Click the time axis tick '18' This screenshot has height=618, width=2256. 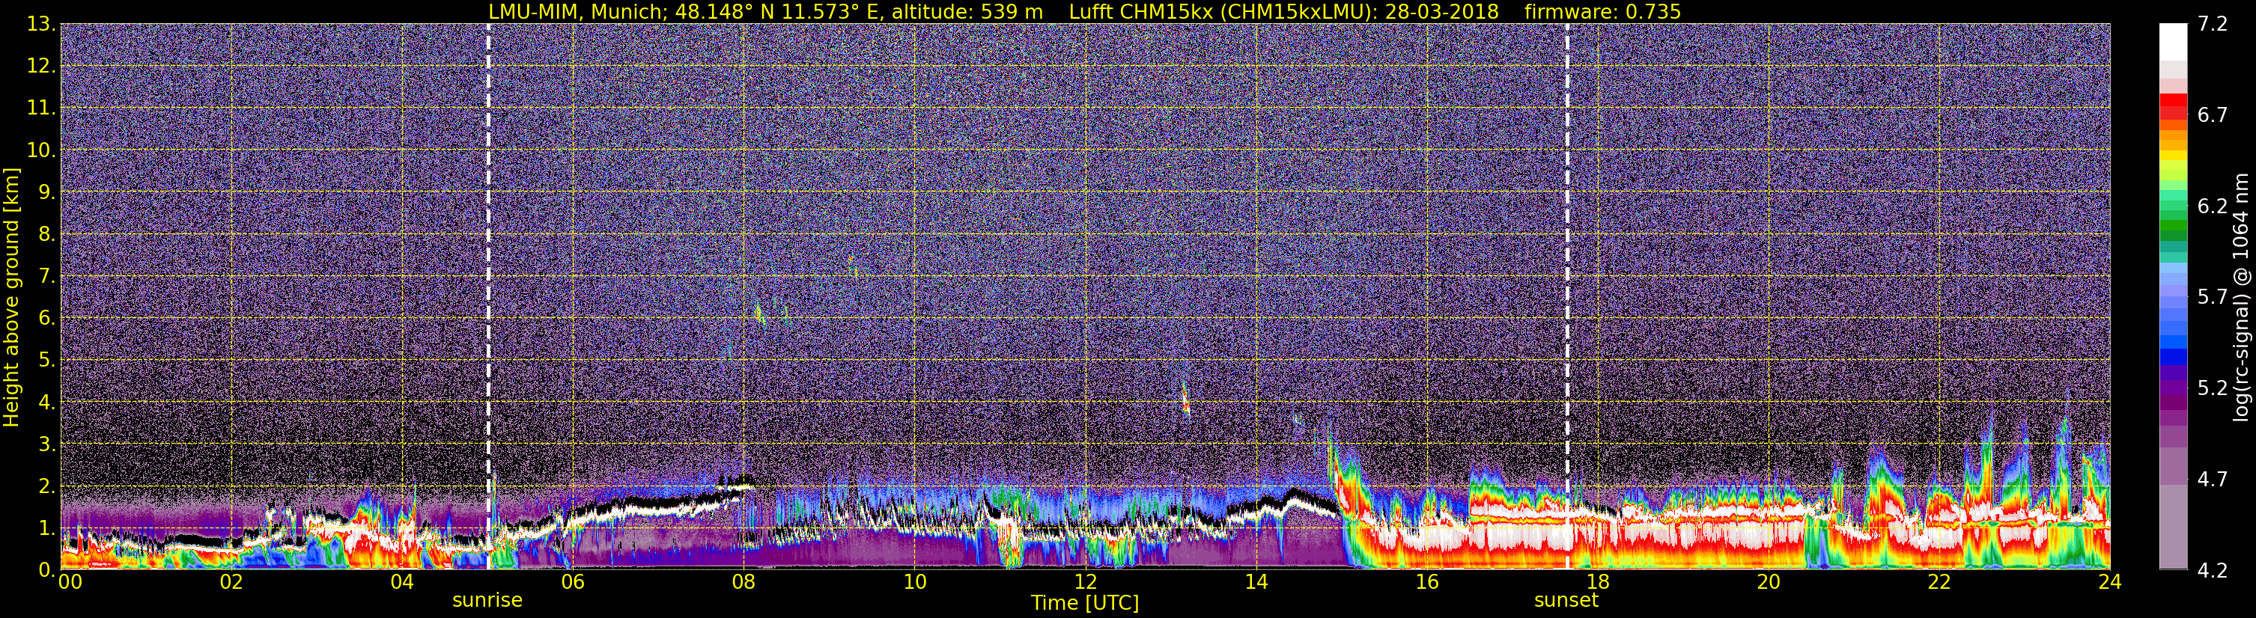point(1597,582)
